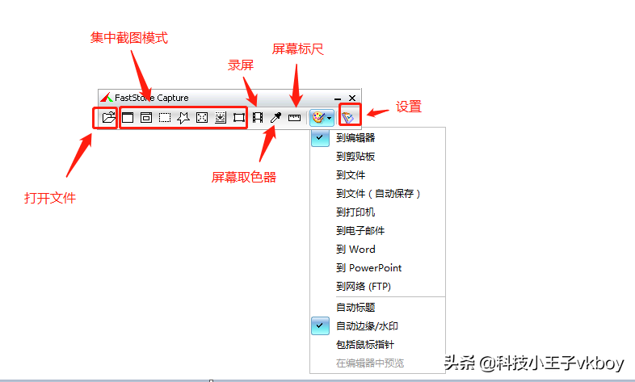
Task: Minimize the FastStone Capture panel
Action: pos(338,99)
